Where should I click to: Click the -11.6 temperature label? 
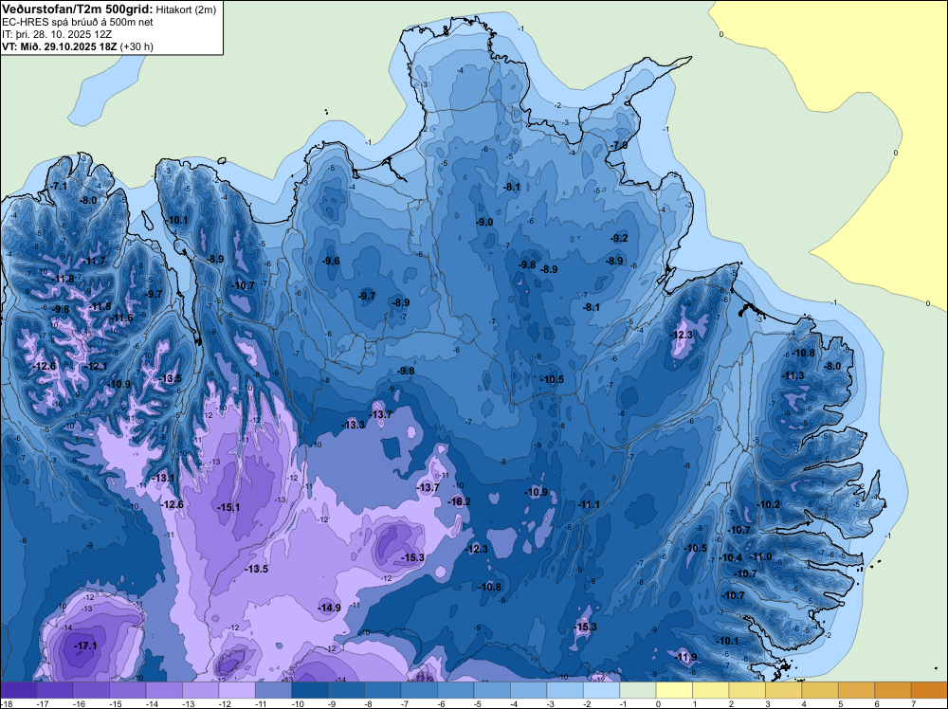click(121, 318)
